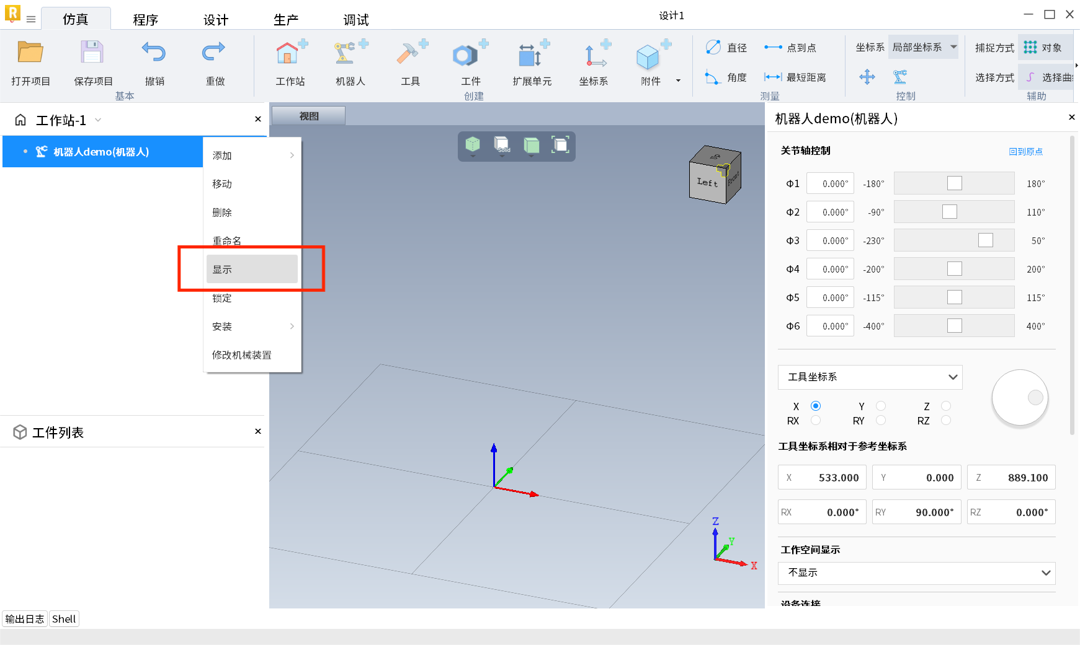
Task: Click the 直径 measure tool
Action: point(726,48)
